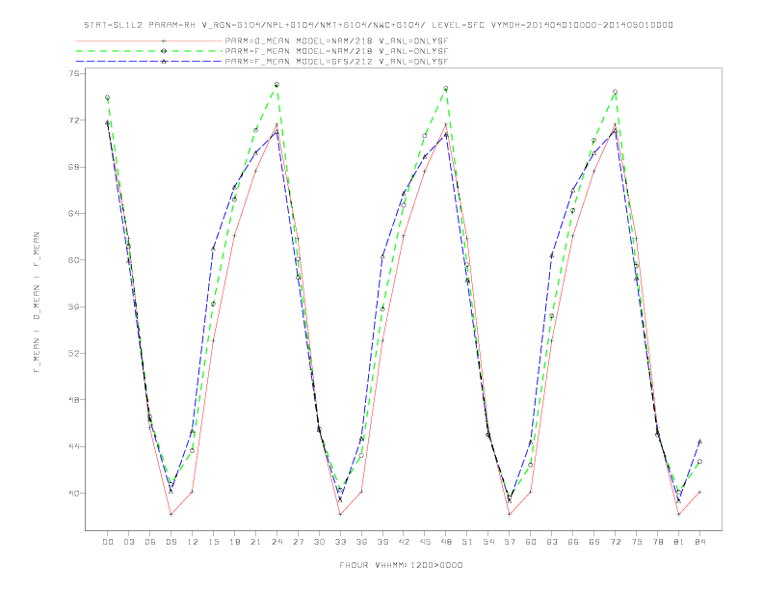763x590 pixels.
Task: Click x-axis tick label 03
Action: point(128,542)
